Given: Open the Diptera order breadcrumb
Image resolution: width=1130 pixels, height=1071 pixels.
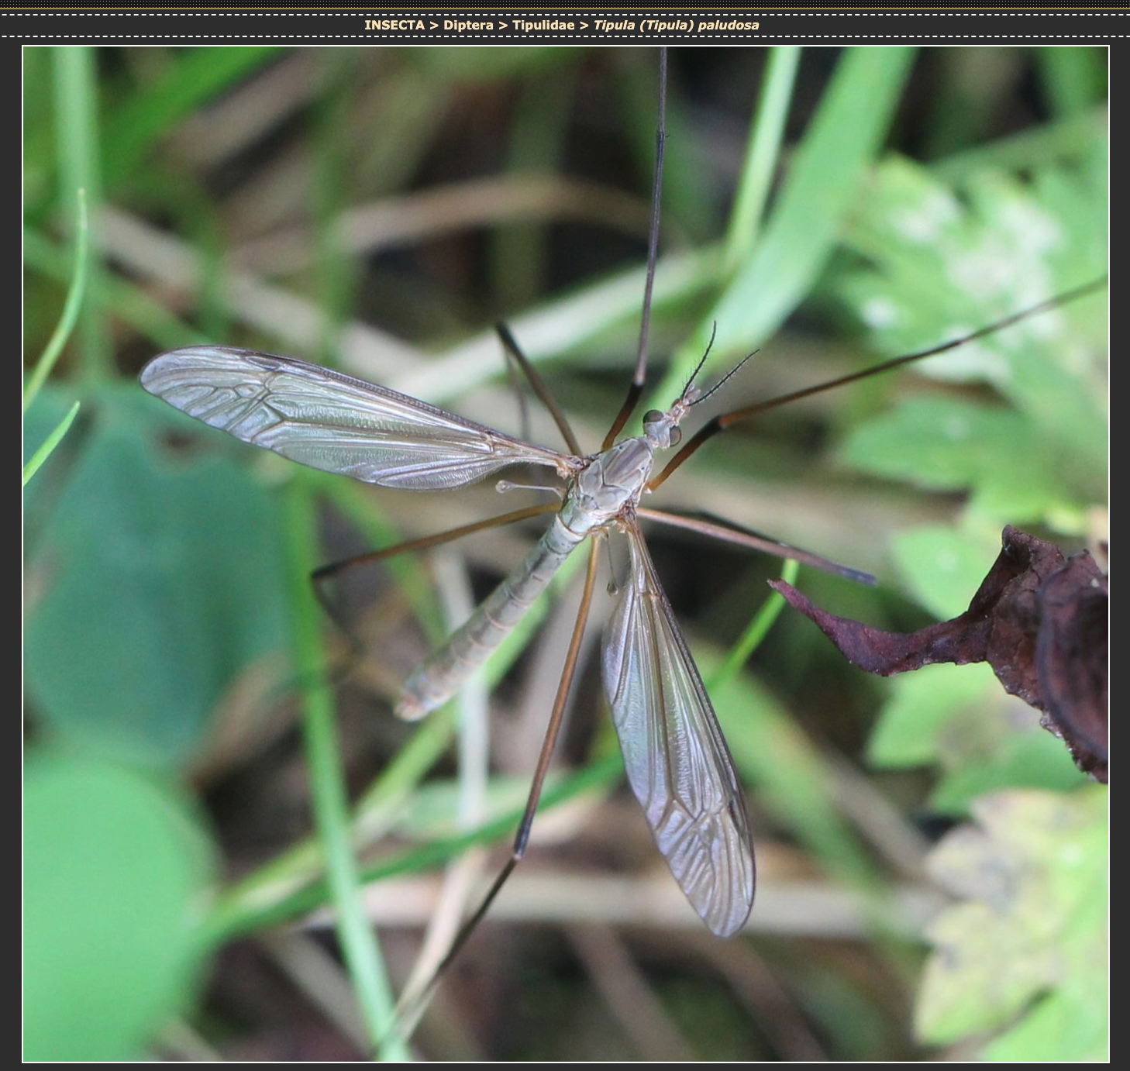Looking at the screenshot, I should pos(468,25).
